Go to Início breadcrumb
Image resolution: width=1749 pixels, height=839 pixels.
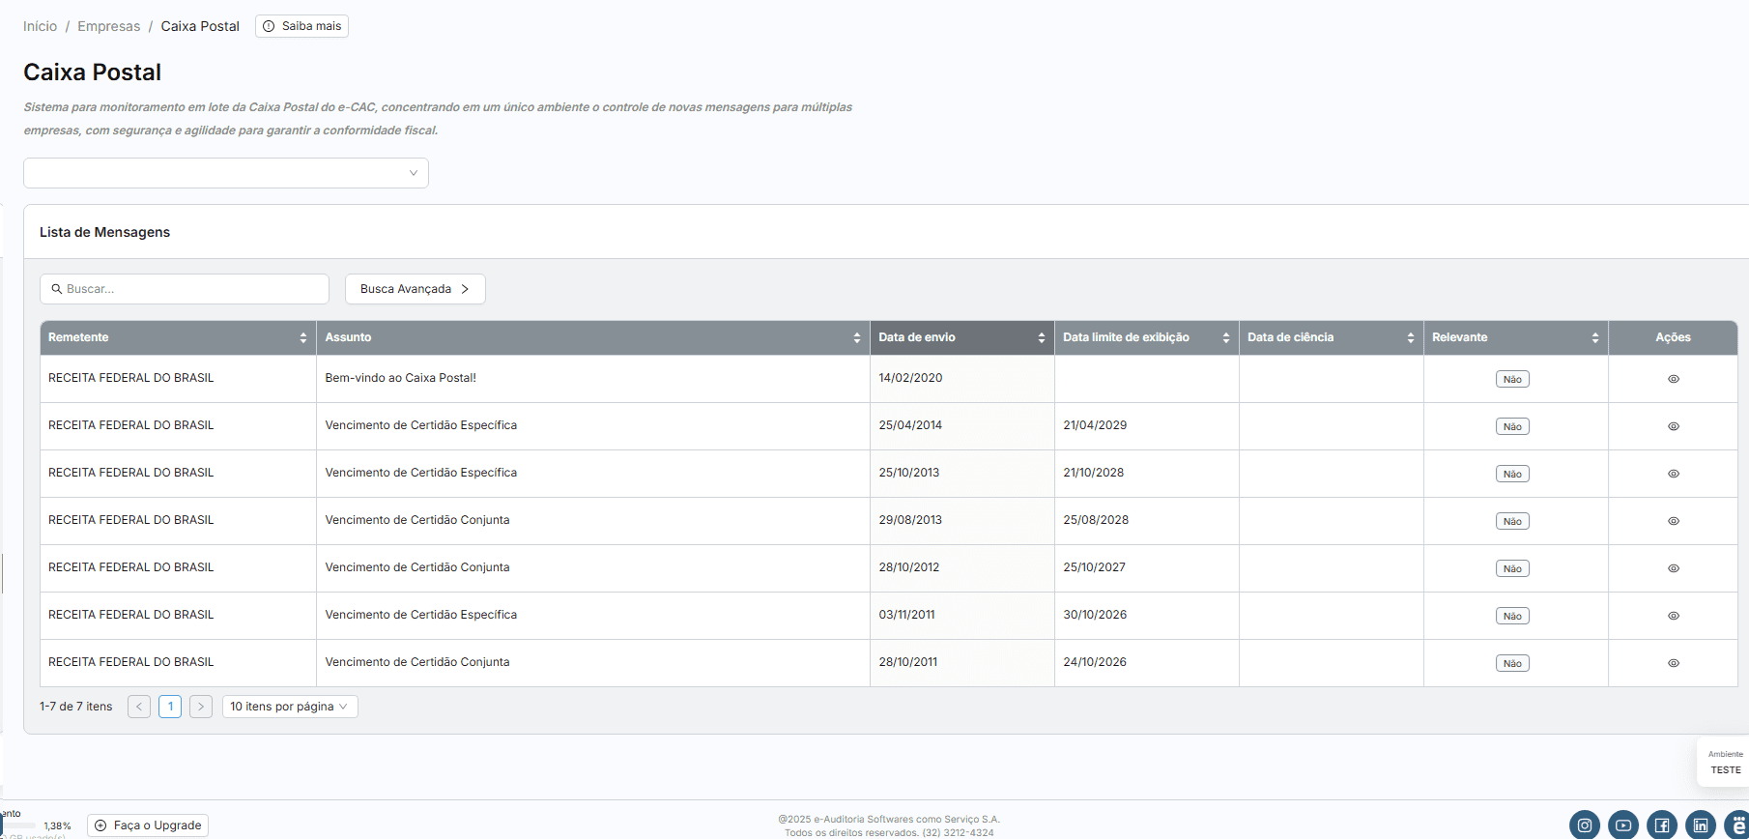tap(41, 26)
